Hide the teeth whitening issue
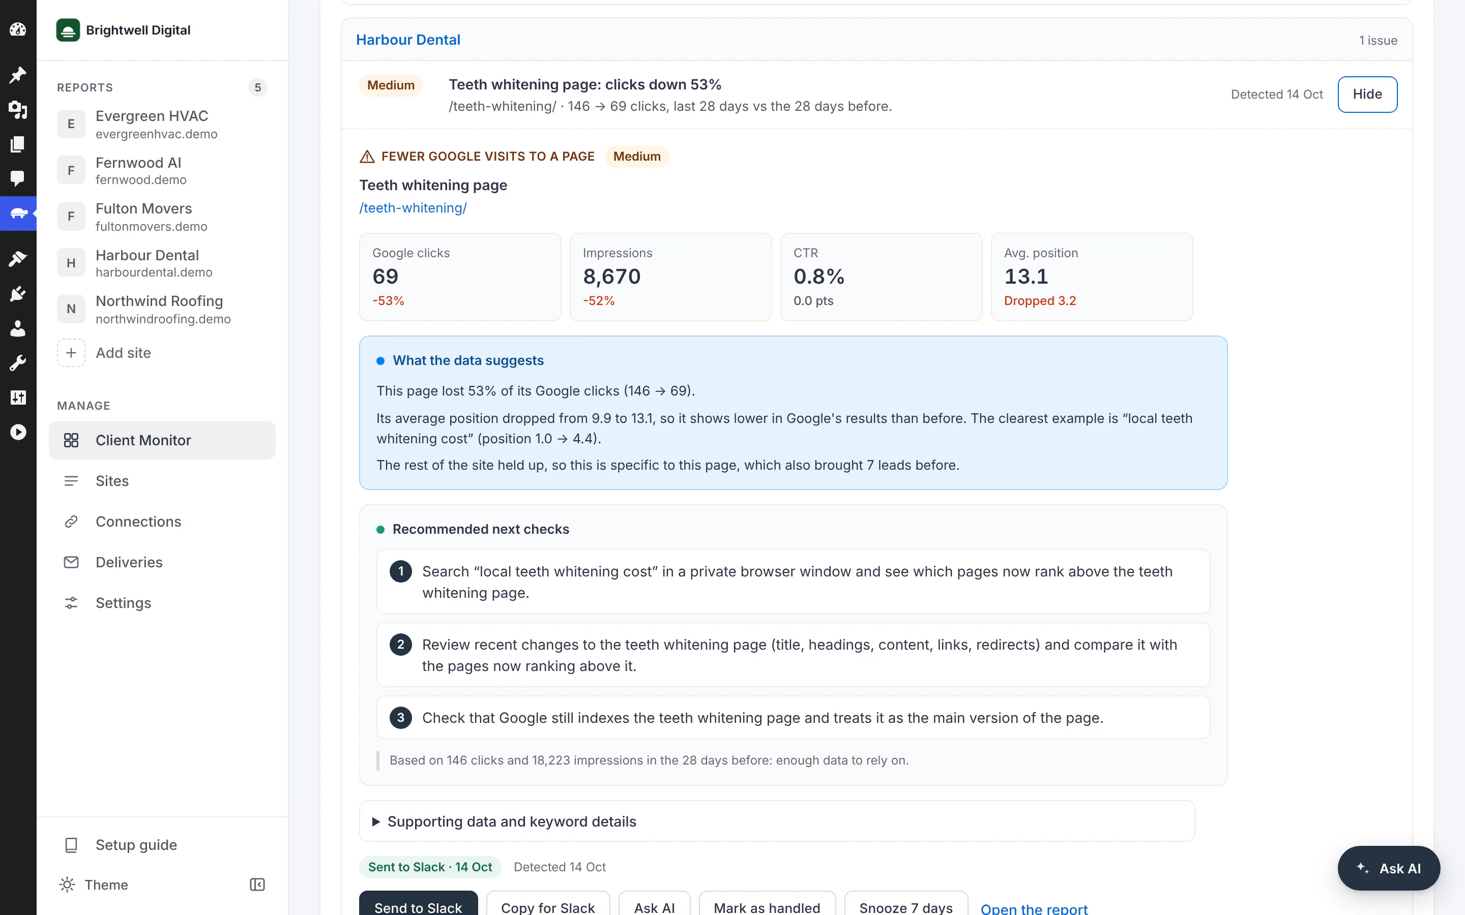 1367,95
